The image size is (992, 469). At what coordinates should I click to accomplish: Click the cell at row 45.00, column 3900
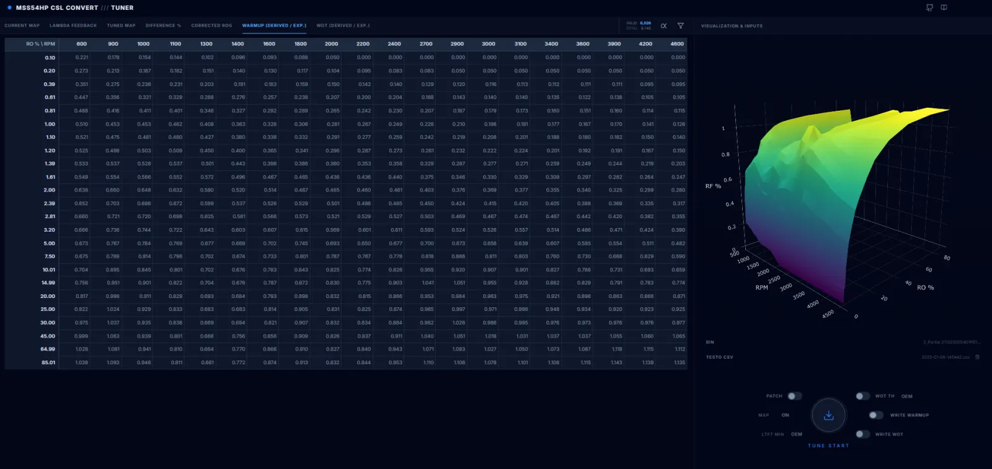(x=608, y=336)
